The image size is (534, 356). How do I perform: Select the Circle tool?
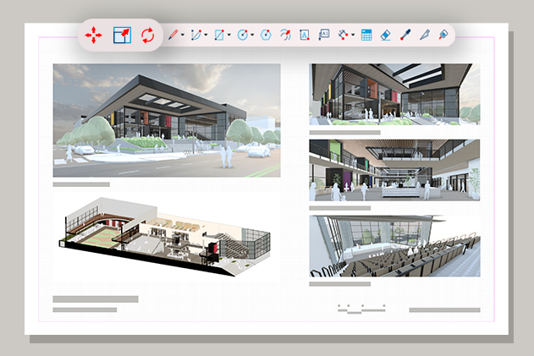243,35
